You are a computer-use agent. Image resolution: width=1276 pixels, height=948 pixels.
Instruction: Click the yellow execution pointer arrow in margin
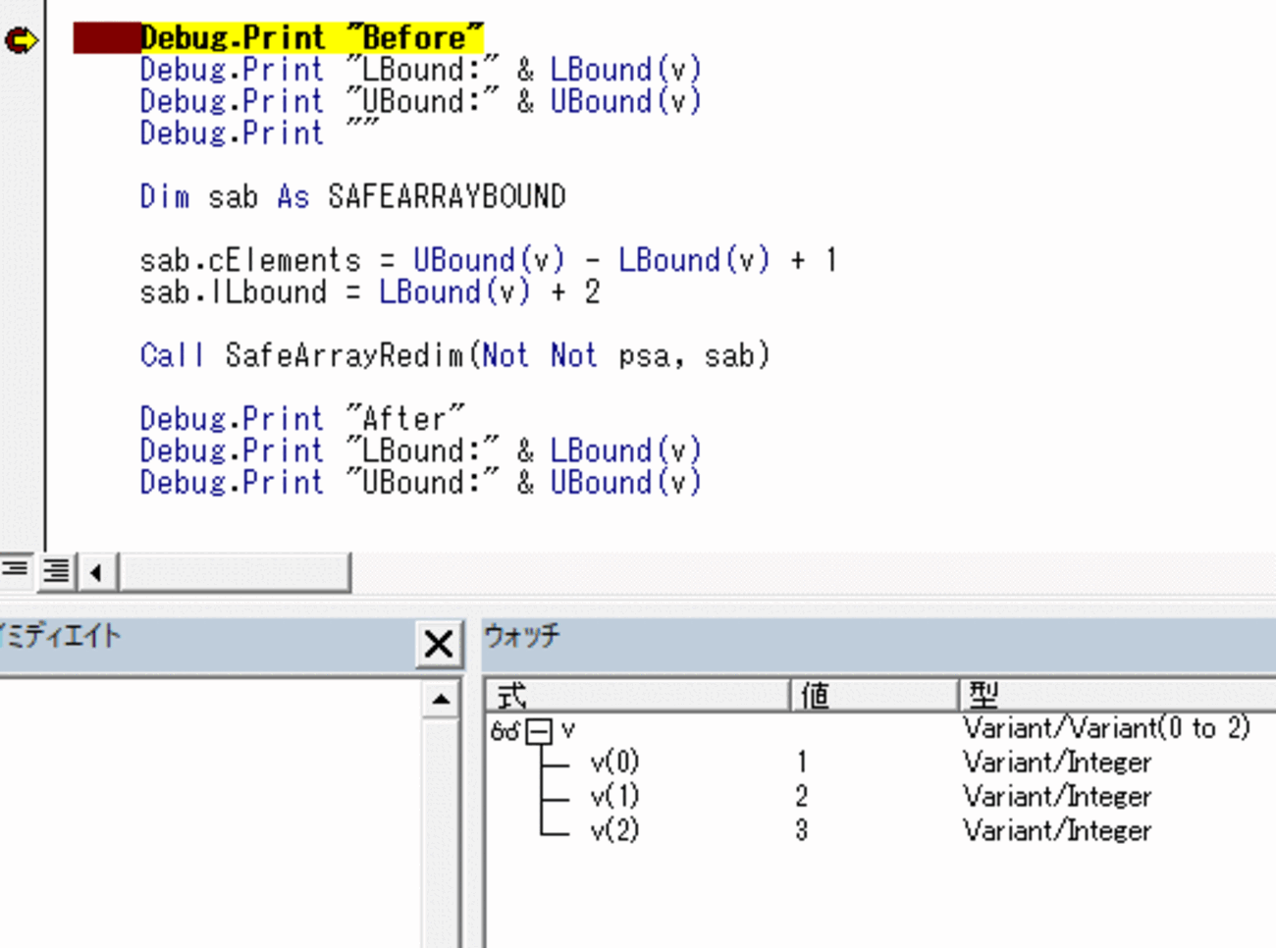[21, 40]
